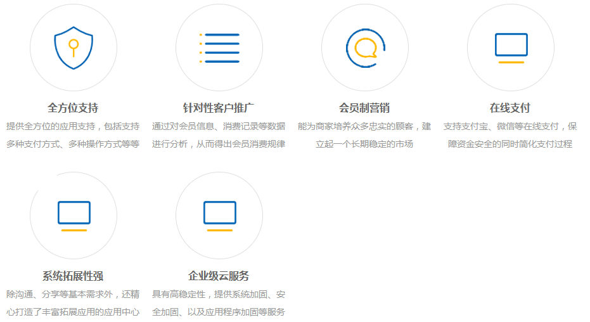Select the 在线支付 heading

(510, 108)
